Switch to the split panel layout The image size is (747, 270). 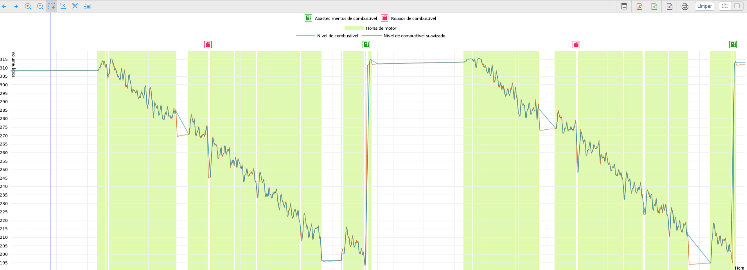(737, 6)
